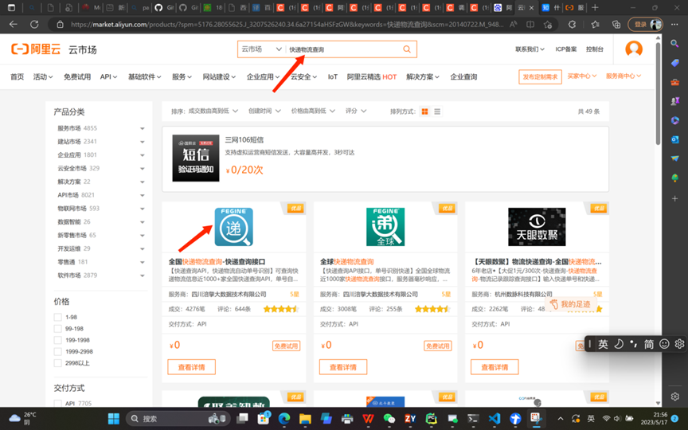The image size is (688, 430).
Task: Open the FEGINE 递 product thumbnail
Action: (x=233, y=227)
